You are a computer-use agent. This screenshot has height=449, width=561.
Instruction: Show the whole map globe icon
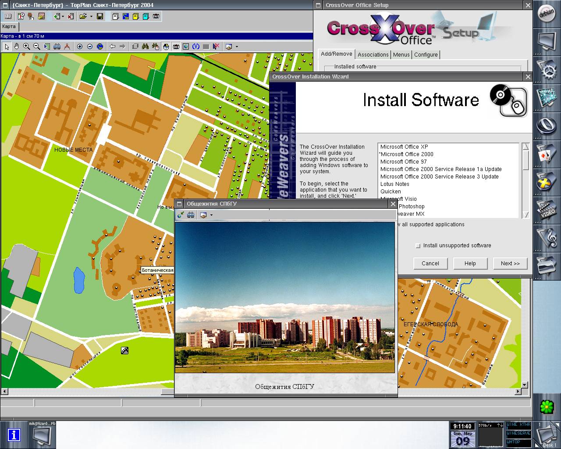pos(100,46)
